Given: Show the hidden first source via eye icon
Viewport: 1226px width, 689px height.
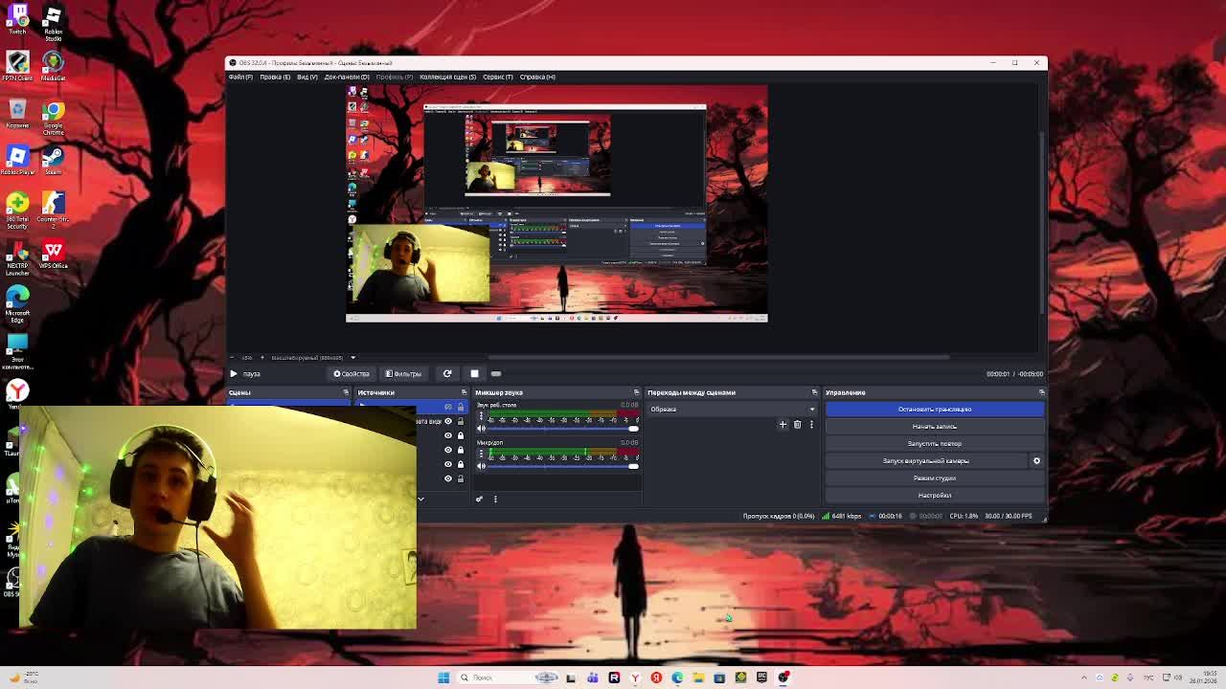Looking at the screenshot, I should [x=447, y=407].
